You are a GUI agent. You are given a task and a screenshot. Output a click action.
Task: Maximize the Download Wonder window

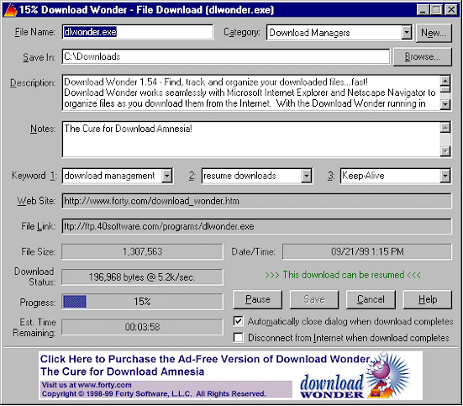[x=436, y=10]
